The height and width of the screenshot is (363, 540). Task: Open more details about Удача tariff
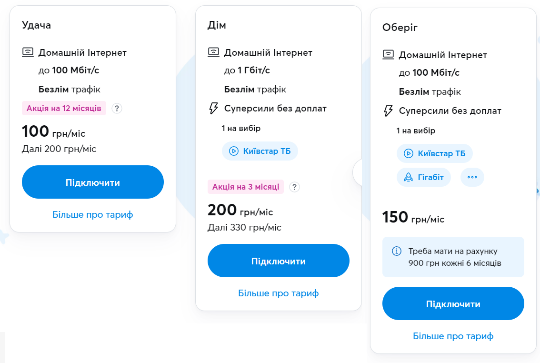[x=93, y=214]
